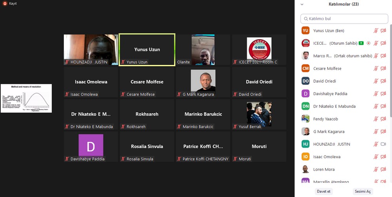The height and width of the screenshot is (197, 392).
Task: Click Yunus Uzun's muted microphone icon in list
Action: pos(376,31)
